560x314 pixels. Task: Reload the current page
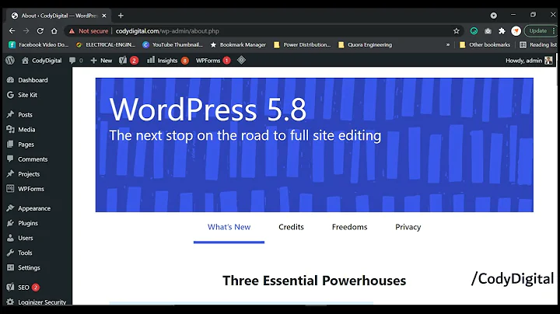pyautogui.click(x=40, y=31)
